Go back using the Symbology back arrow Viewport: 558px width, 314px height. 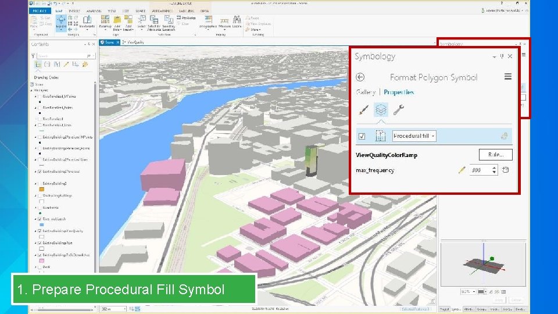click(360, 77)
